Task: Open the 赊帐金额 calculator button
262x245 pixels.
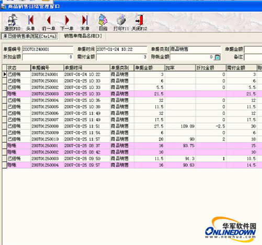Action: point(217,57)
